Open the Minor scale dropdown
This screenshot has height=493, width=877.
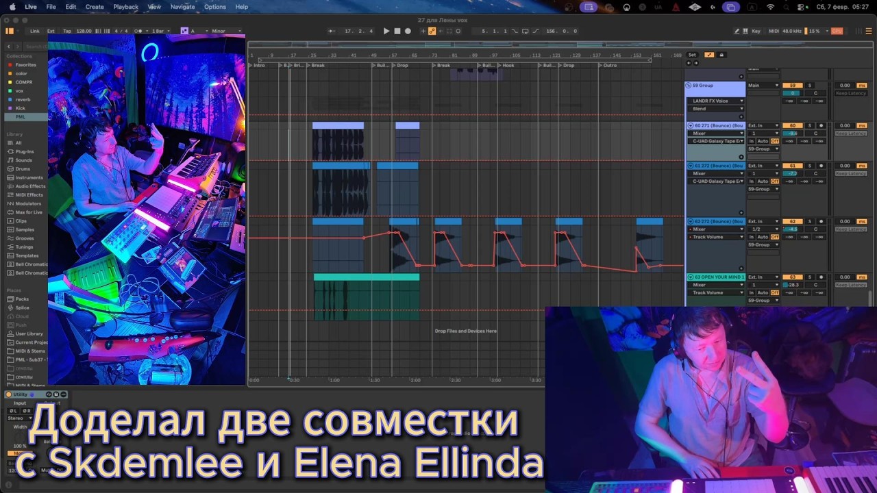pyautogui.click(x=227, y=31)
